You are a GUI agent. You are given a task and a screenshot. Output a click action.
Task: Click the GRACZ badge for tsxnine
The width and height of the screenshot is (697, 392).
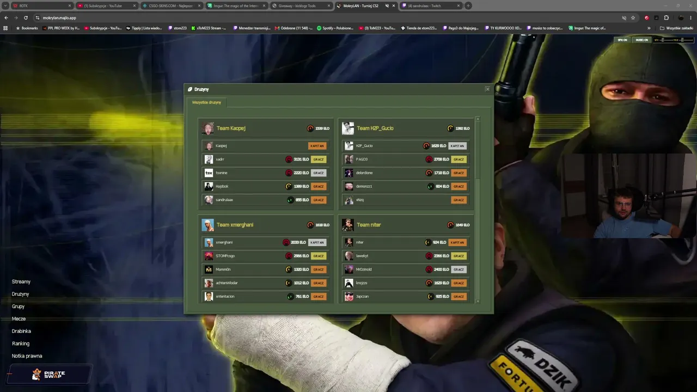[319, 173]
